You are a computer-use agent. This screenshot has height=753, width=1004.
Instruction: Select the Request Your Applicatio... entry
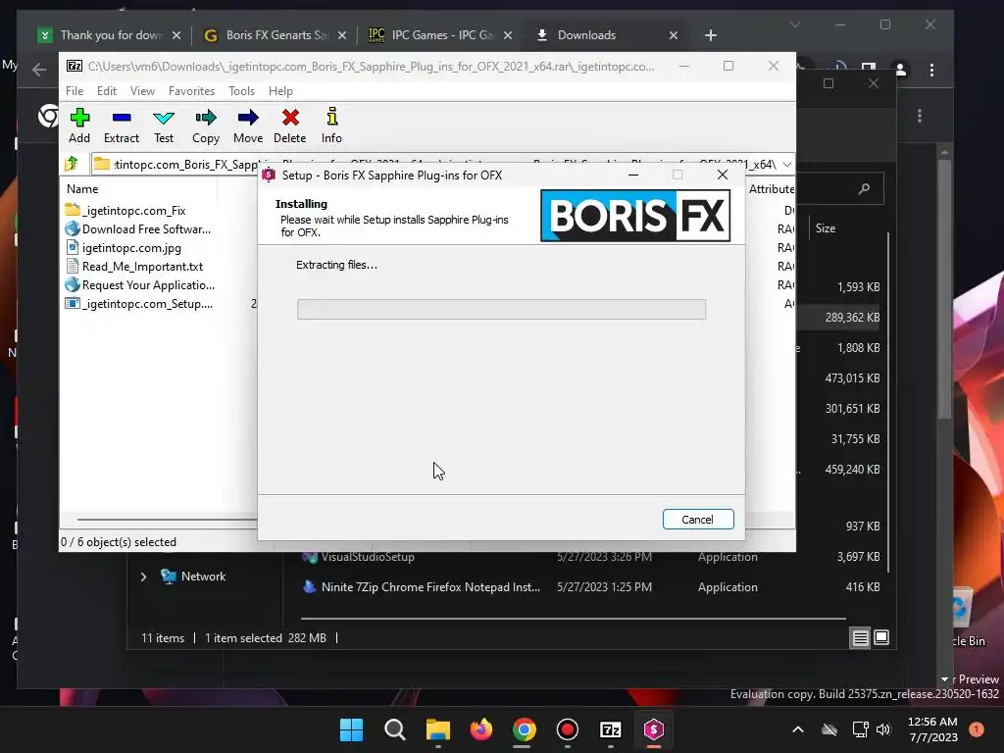click(139, 285)
